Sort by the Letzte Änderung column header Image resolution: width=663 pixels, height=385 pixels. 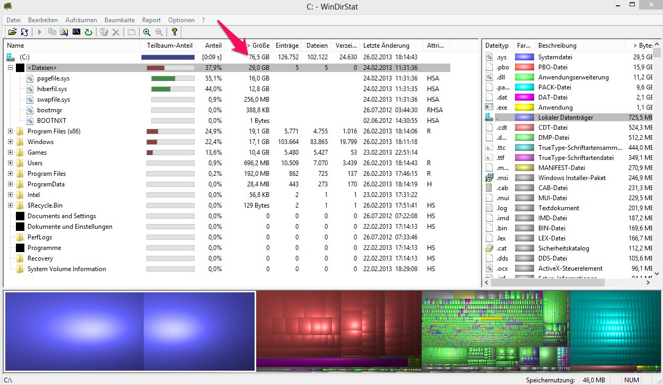click(x=391, y=46)
